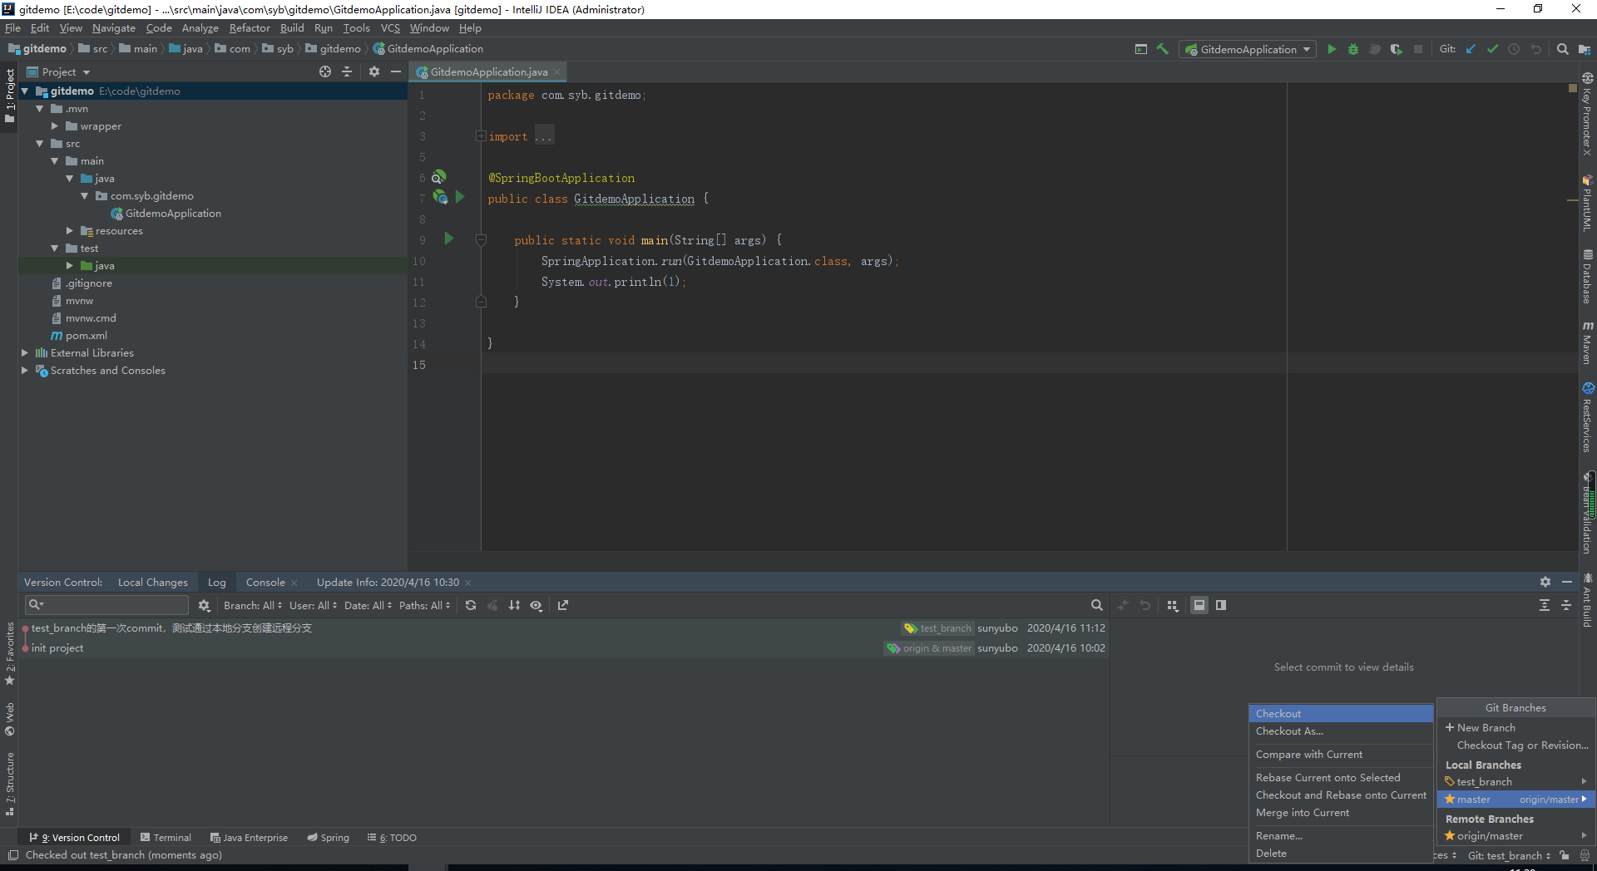Open the Git: test_branch status bar widget

coord(1509,855)
